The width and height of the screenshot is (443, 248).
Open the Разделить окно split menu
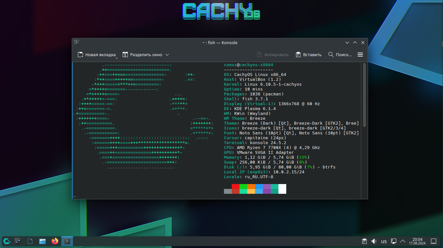(x=146, y=55)
